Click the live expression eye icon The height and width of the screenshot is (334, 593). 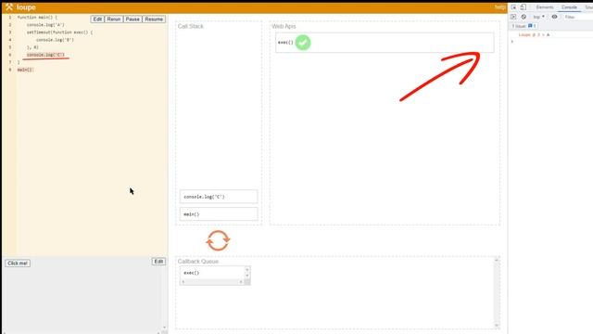554,17
